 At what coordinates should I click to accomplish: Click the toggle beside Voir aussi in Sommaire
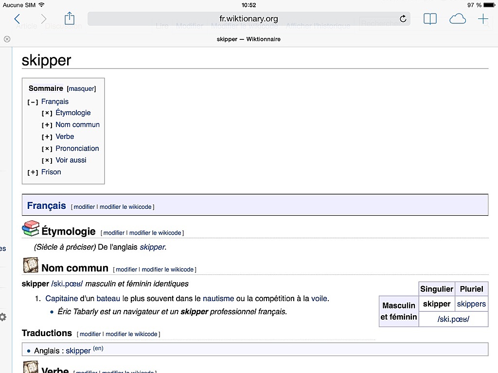click(47, 160)
